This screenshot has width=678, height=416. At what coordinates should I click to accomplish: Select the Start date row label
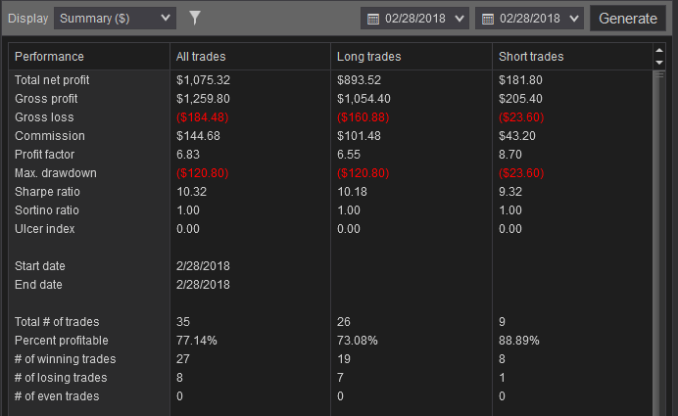tap(40, 265)
